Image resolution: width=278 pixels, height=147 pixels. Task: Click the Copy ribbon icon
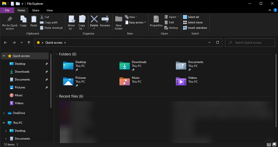pos(23,19)
